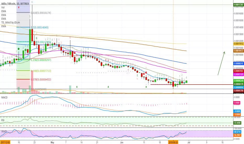
Task: Click the magenta 0.00007428 price tag
Action: [x=239, y=74]
